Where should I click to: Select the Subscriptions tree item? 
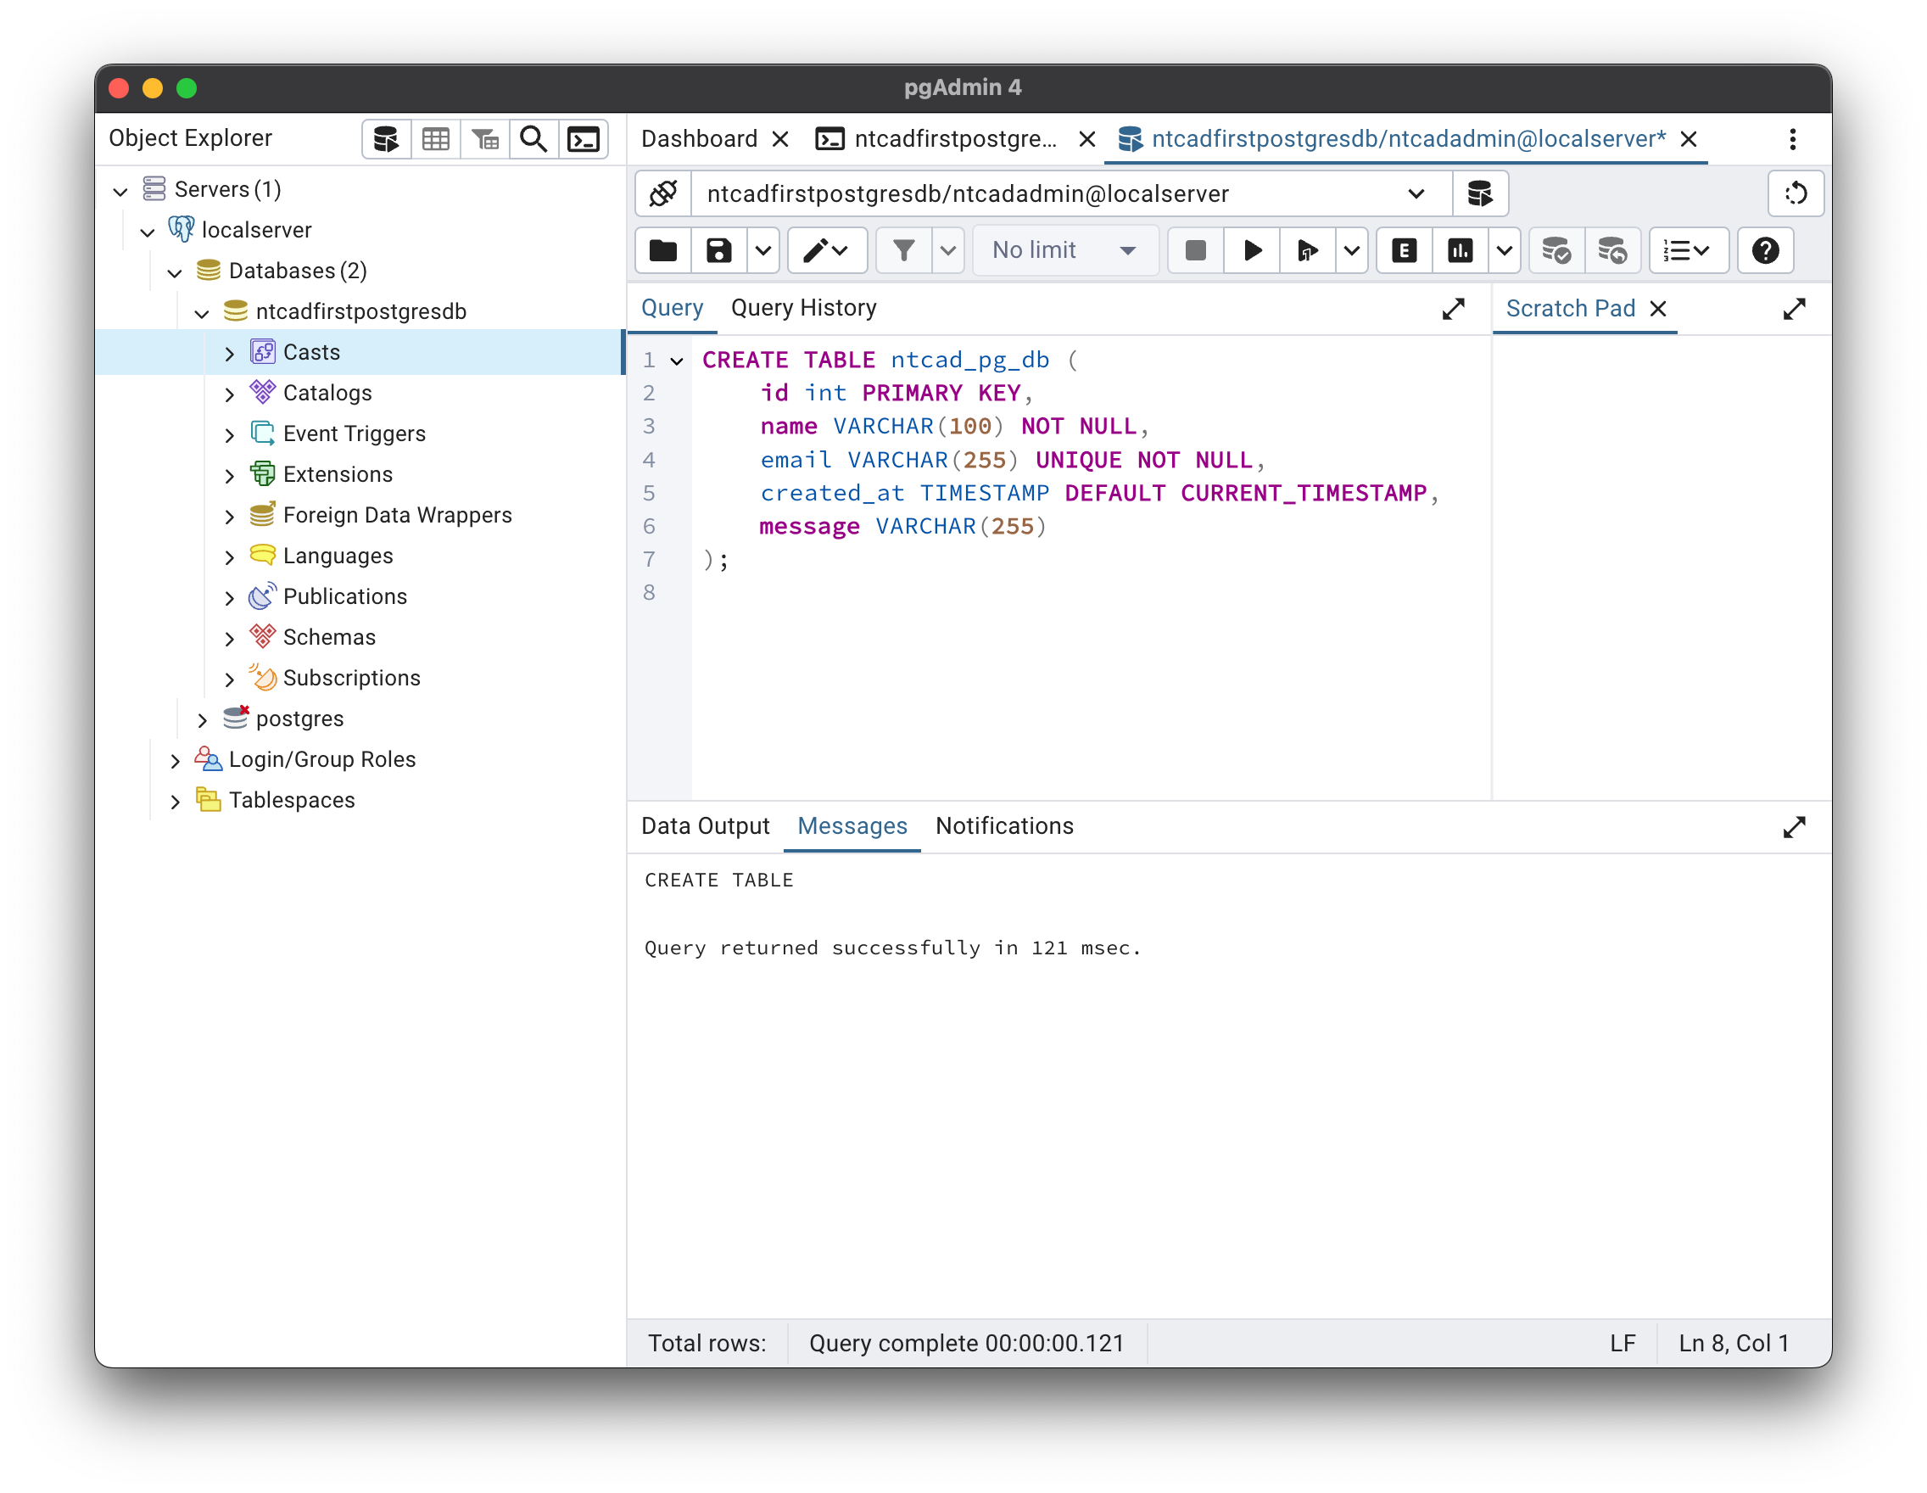pyautogui.click(x=351, y=679)
